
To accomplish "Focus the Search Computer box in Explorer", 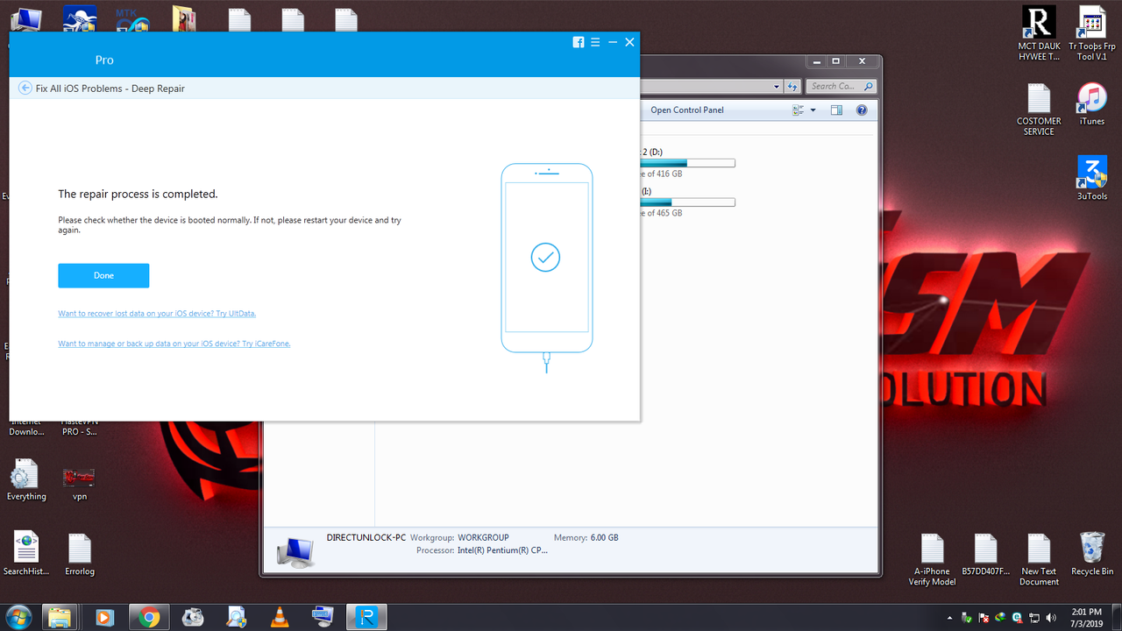I will tap(841, 87).
